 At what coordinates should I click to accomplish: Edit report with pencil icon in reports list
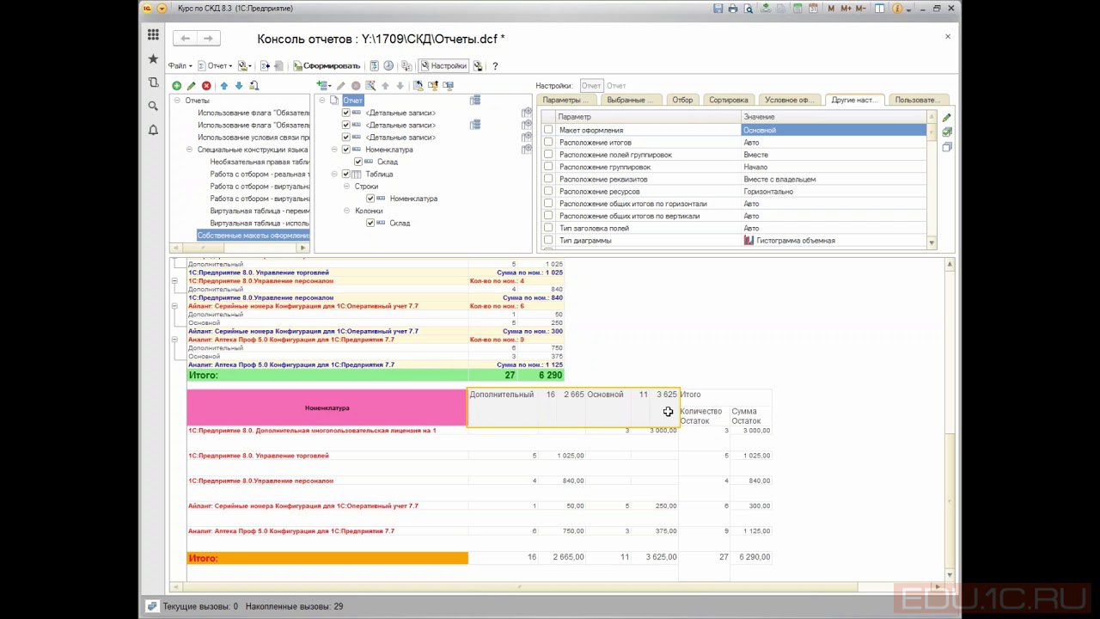tap(192, 86)
